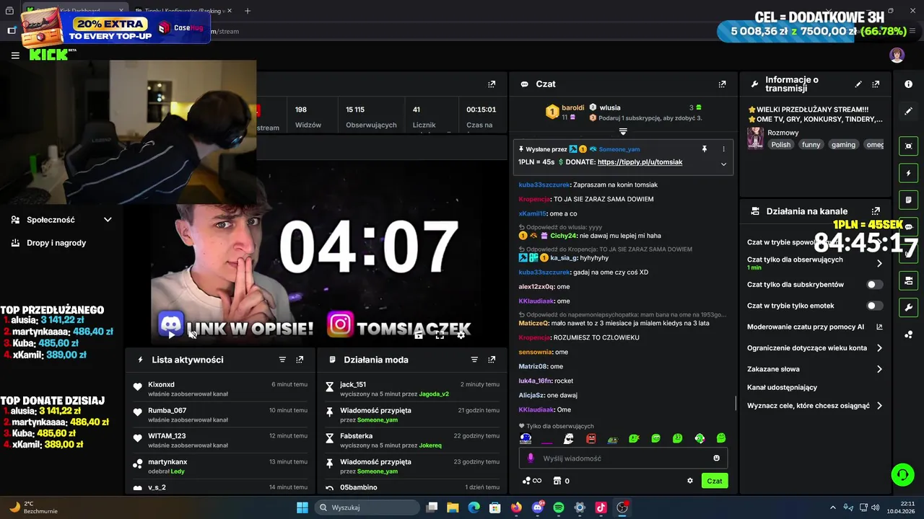
Task: Click jack_151 in the mod actions list
Action: tap(353, 385)
